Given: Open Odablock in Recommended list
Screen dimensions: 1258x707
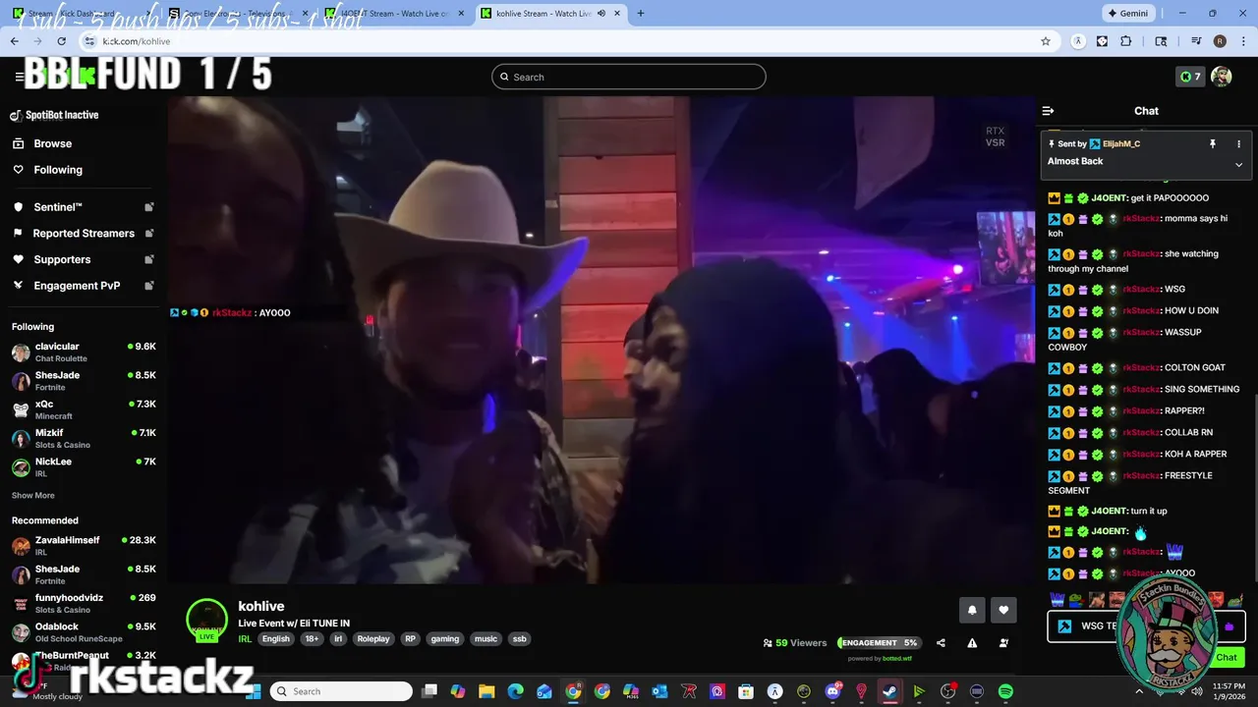Looking at the screenshot, I should 83,632.
